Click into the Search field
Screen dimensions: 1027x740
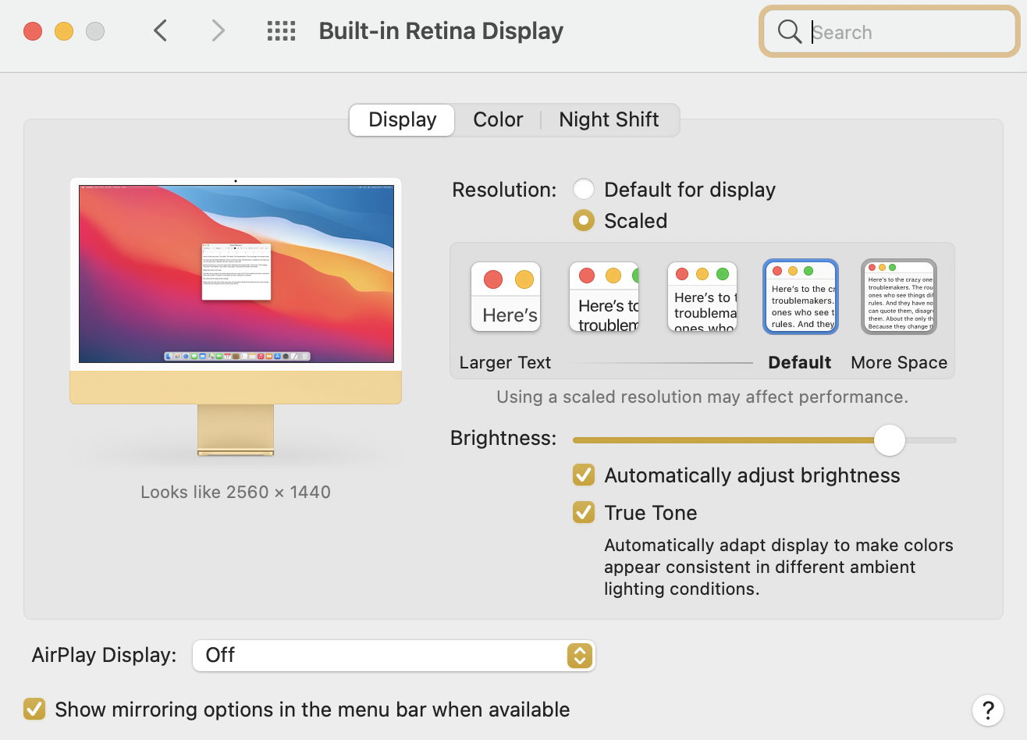890,32
